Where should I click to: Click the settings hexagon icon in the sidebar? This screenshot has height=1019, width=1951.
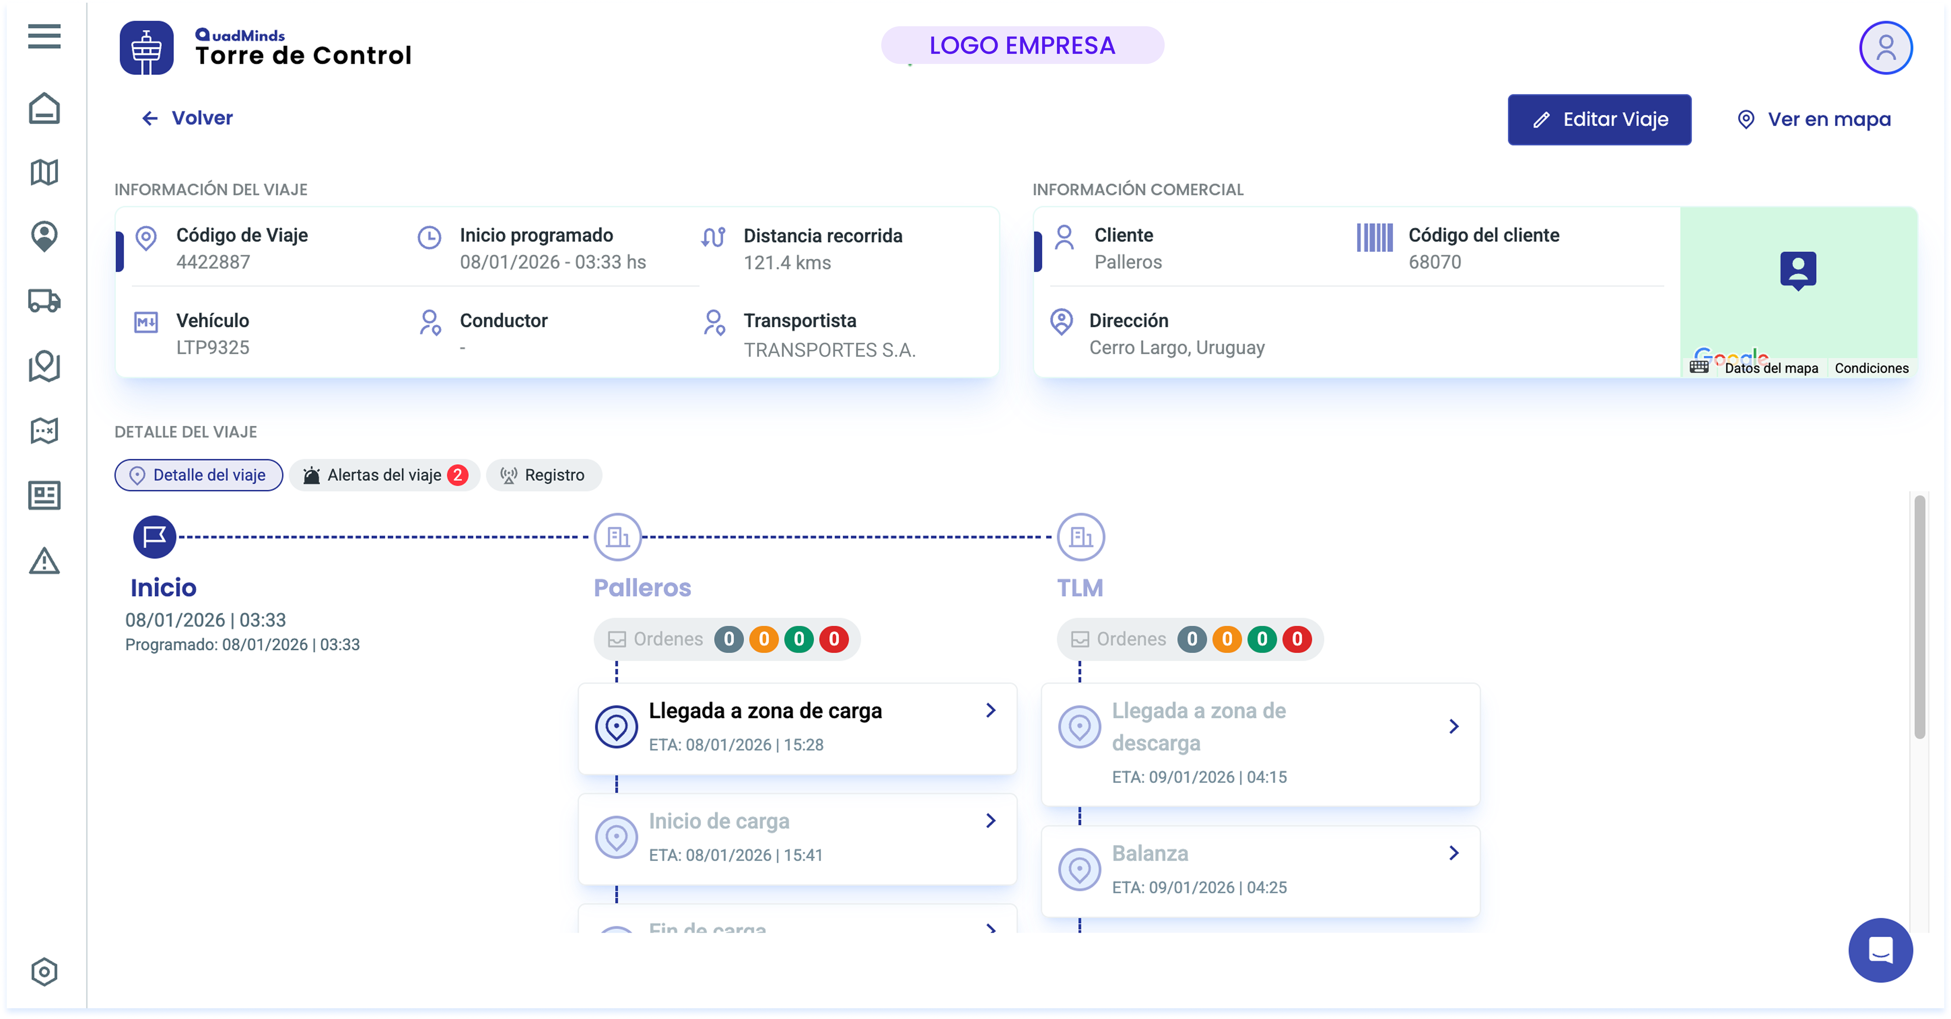44,971
